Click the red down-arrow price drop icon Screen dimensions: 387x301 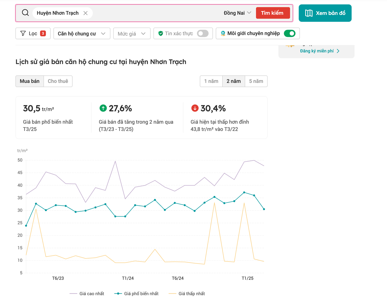tap(195, 108)
